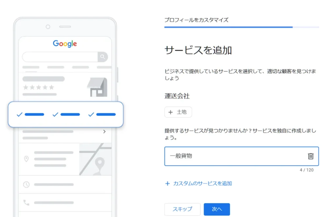Delete the 一般貨物 custom service with trash icon
The height and width of the screenshot is (217, 336).
click(x=310, y=156)
